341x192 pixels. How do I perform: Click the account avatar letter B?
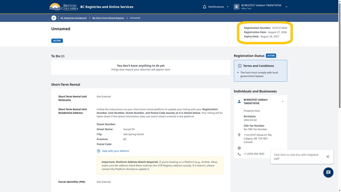point(236,7)
